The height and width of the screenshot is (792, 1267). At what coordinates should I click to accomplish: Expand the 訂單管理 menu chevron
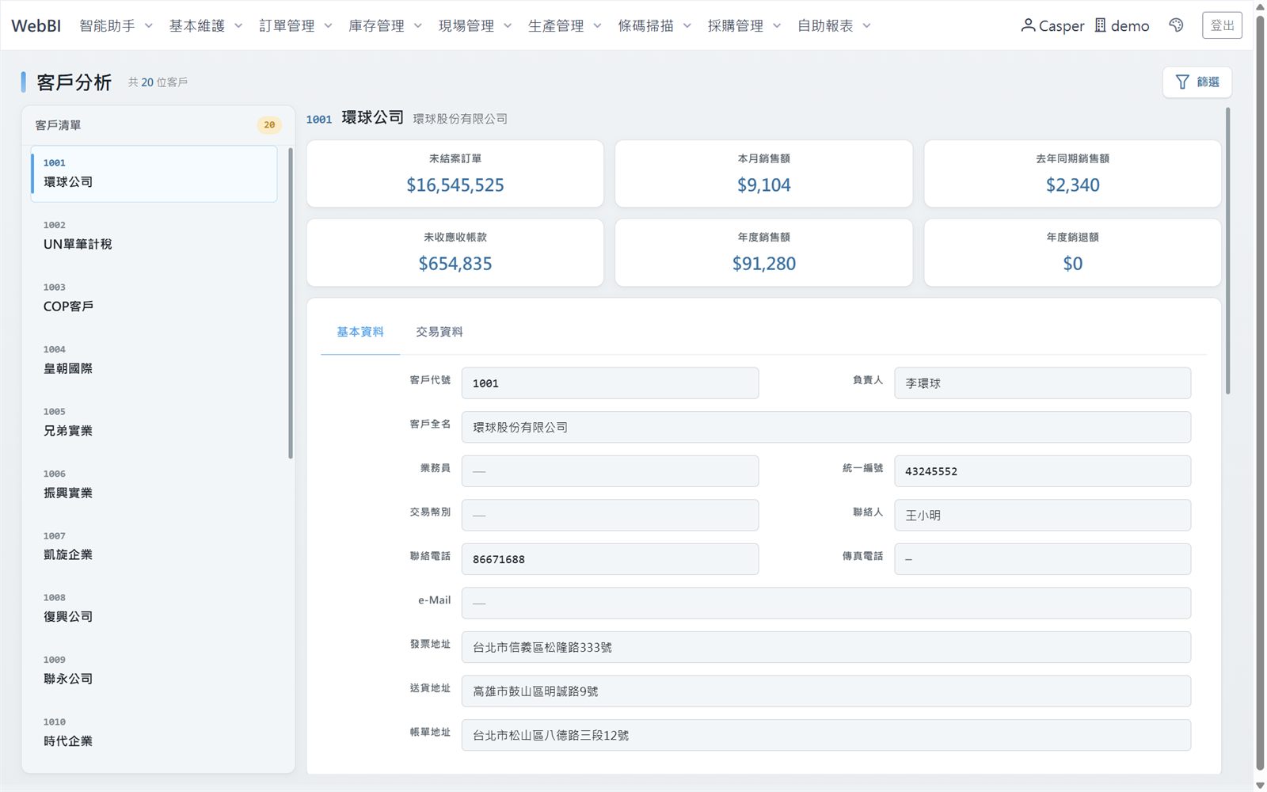(x=328, y=26)
